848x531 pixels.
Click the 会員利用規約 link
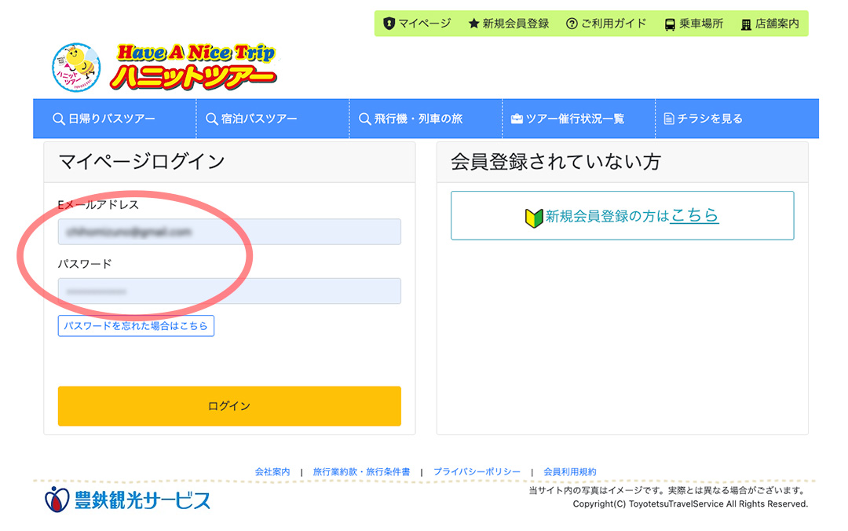tap(568, 471)
